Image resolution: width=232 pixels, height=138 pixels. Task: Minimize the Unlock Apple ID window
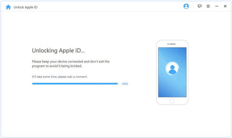[217, 6]
